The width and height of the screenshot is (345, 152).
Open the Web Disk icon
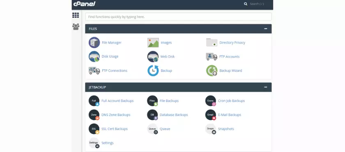click(153, 57)
